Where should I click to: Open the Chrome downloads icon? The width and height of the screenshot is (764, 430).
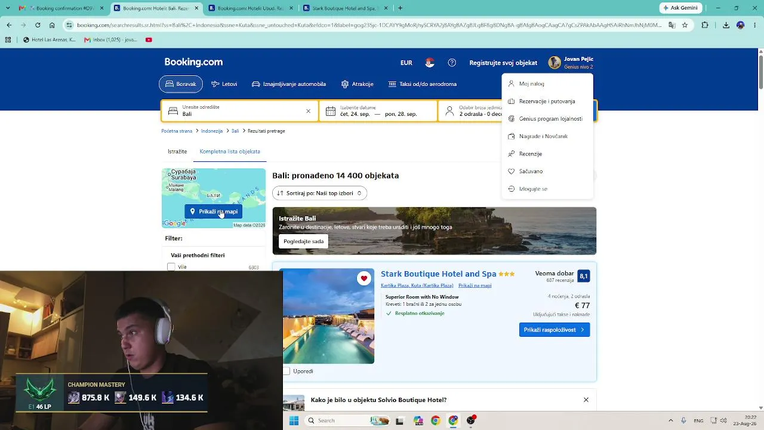tap(726, 25)
